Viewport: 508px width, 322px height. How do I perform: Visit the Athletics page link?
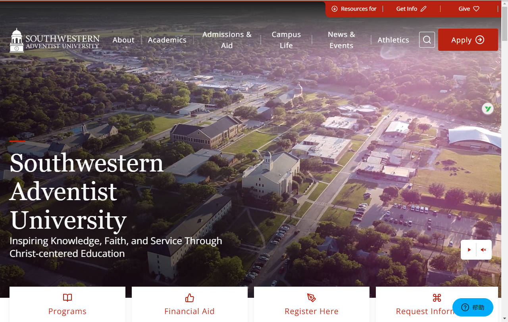click(393, 40)
